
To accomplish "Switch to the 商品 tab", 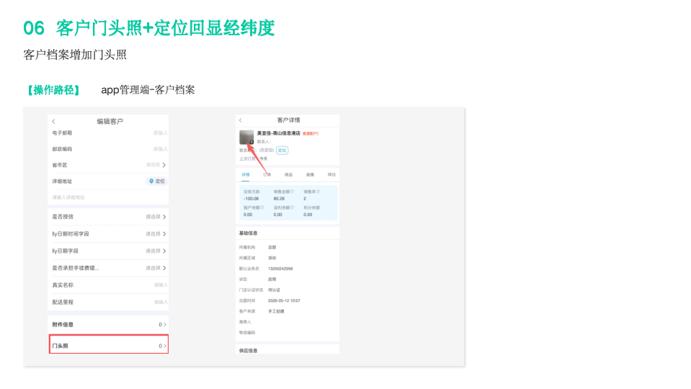I will [289, 175].
